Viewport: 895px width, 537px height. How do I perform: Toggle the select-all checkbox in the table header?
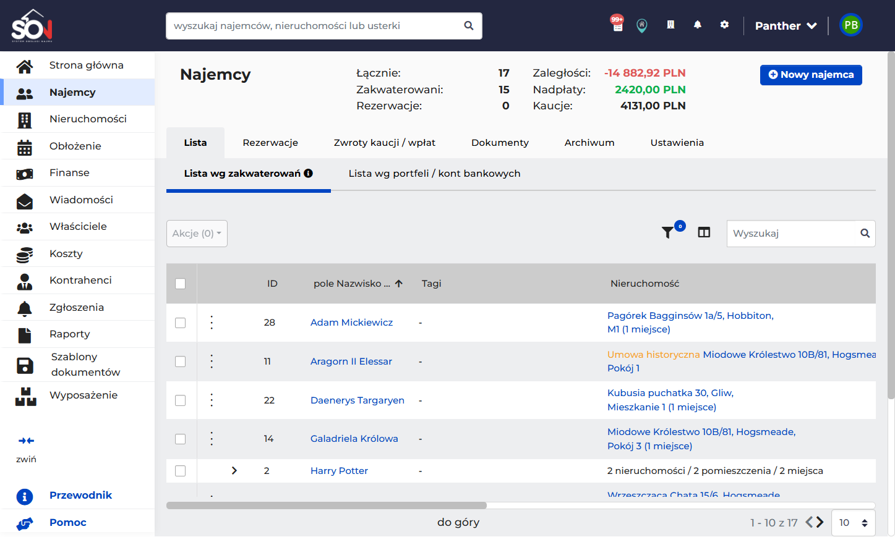181,284
